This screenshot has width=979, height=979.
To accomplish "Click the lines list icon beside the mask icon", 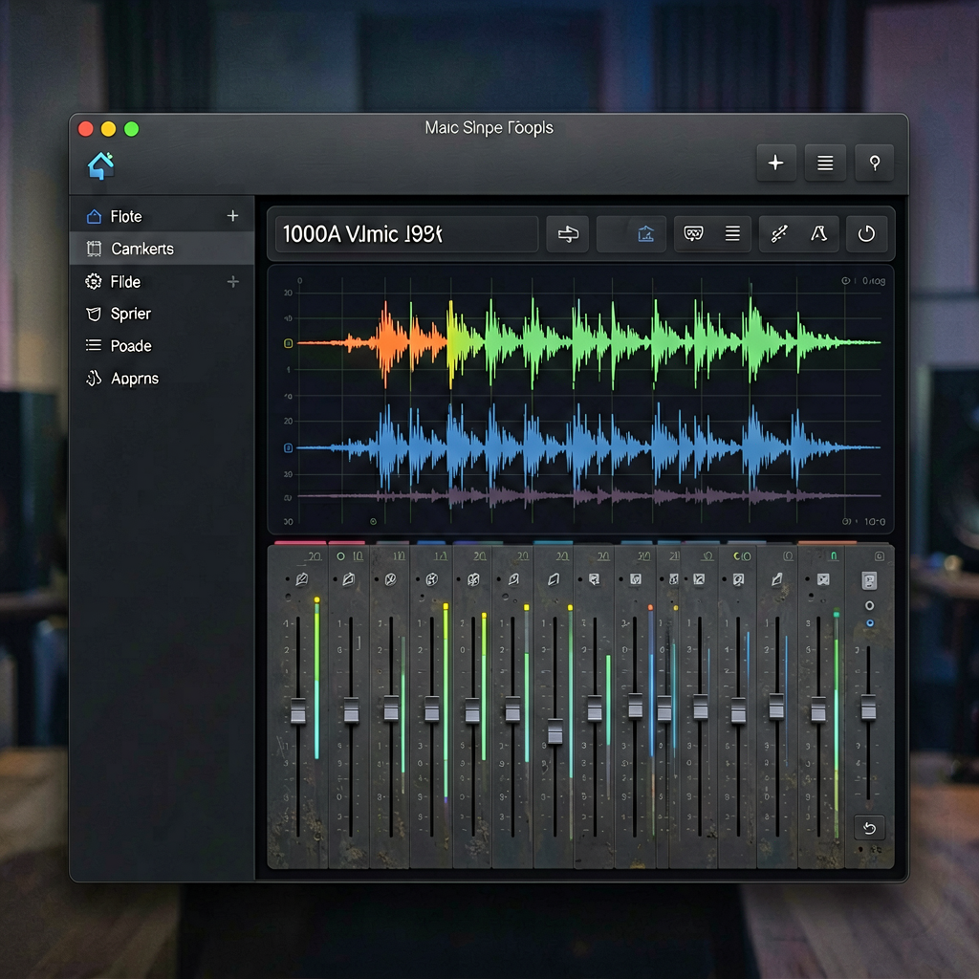I will coord(732,233).
